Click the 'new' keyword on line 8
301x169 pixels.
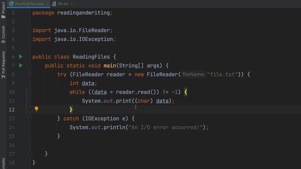tap(139, 75)
